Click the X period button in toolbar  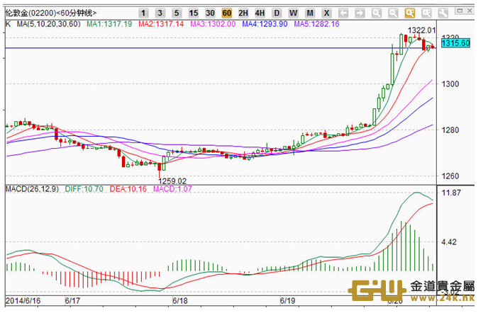pos(326,13)
